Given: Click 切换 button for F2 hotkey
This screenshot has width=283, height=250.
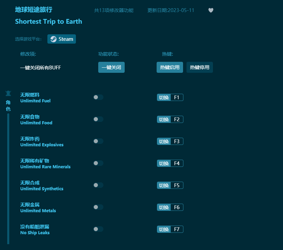Looking at the screenshot, I should pos(164,119).
